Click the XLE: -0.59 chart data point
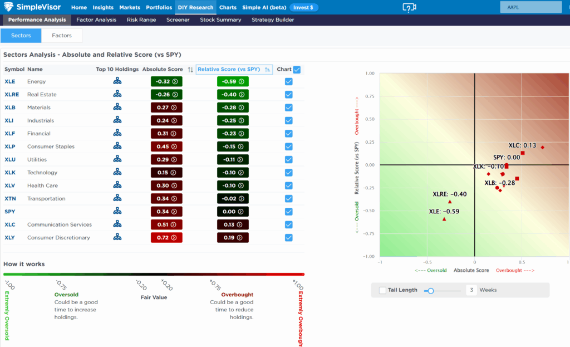 (444, 219)
